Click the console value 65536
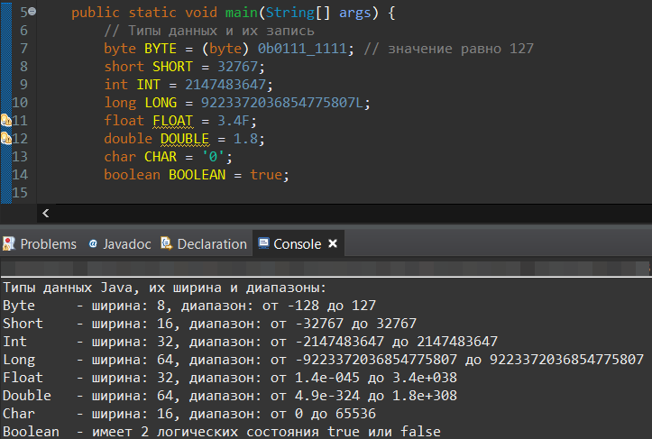Viewport: 652px width, 439px height. (x=355, y=414)
